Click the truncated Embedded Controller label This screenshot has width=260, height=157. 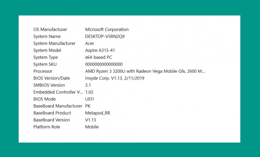(x=58, y=92)
